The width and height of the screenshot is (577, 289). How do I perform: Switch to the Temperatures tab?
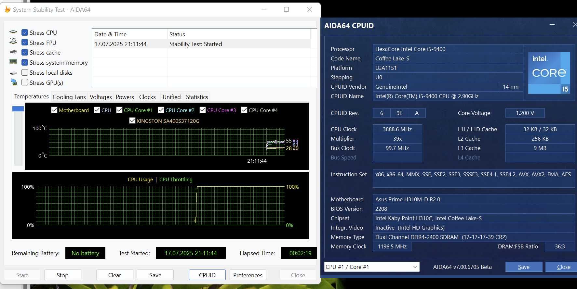click(31, 96)
